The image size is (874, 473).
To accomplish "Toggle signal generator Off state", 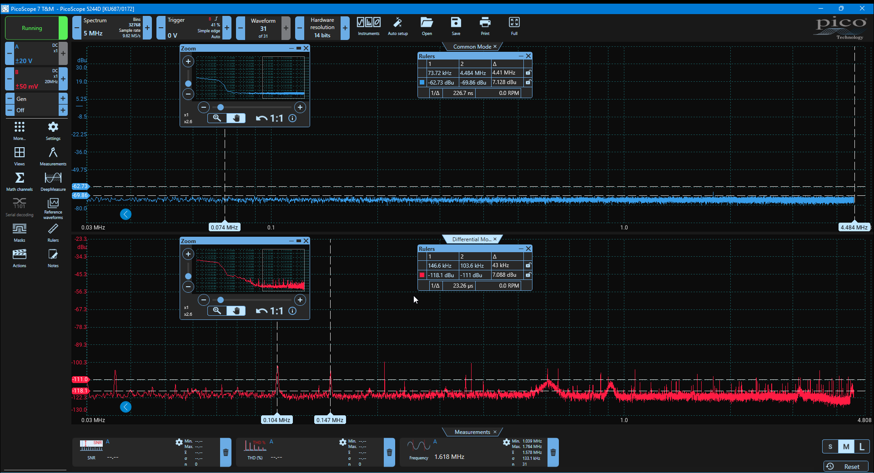I will pyautogui.click(x=36, y=110).
